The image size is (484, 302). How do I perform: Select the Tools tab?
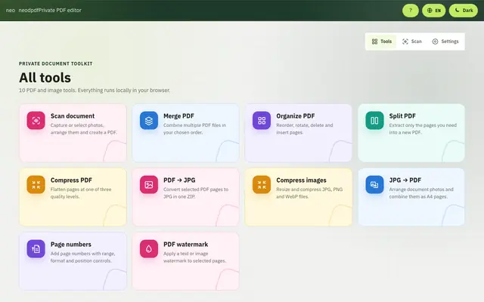(382, 42)
